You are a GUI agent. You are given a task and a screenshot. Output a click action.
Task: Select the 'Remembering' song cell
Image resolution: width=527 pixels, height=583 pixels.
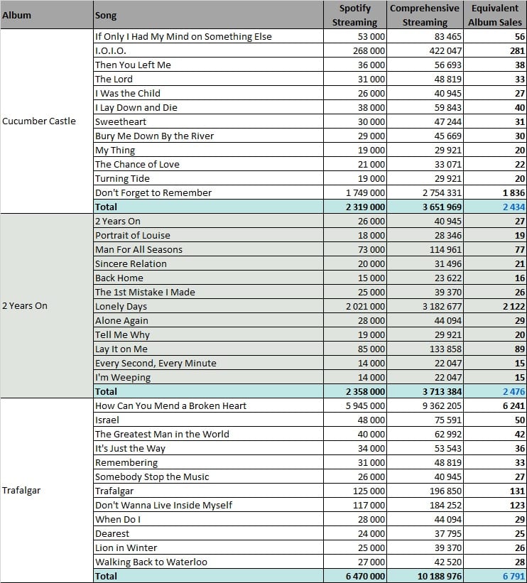(208, 462)
